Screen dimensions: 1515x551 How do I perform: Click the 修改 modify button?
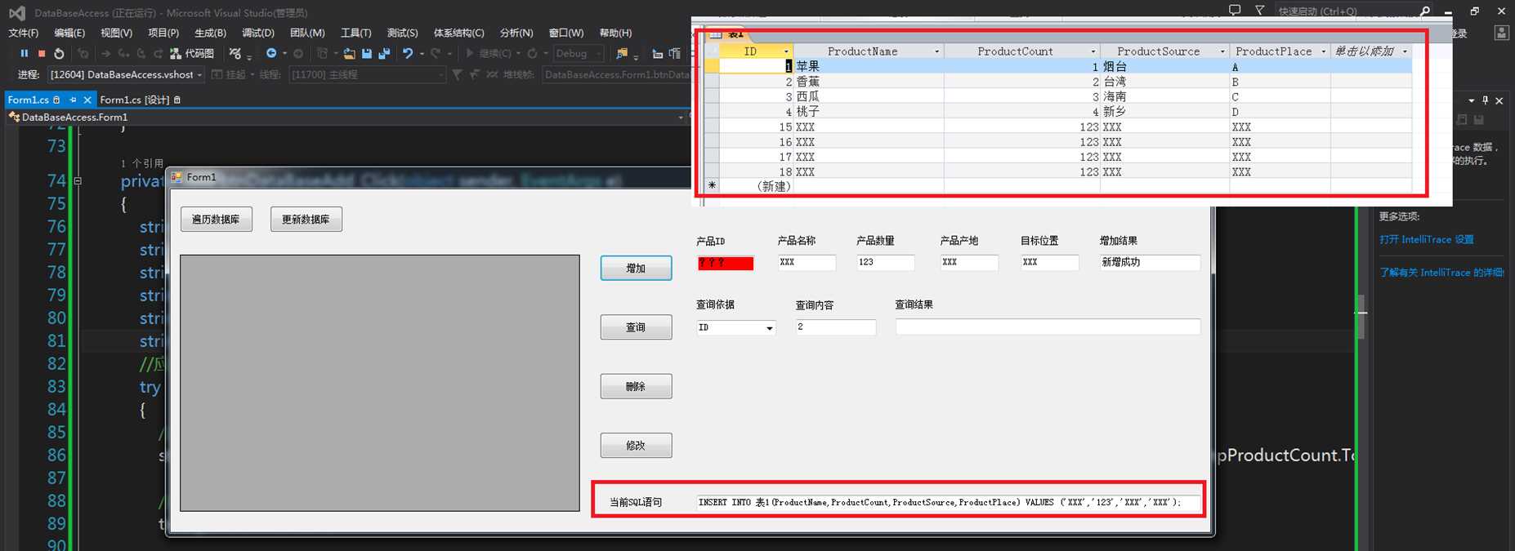[x=636, y=445]
